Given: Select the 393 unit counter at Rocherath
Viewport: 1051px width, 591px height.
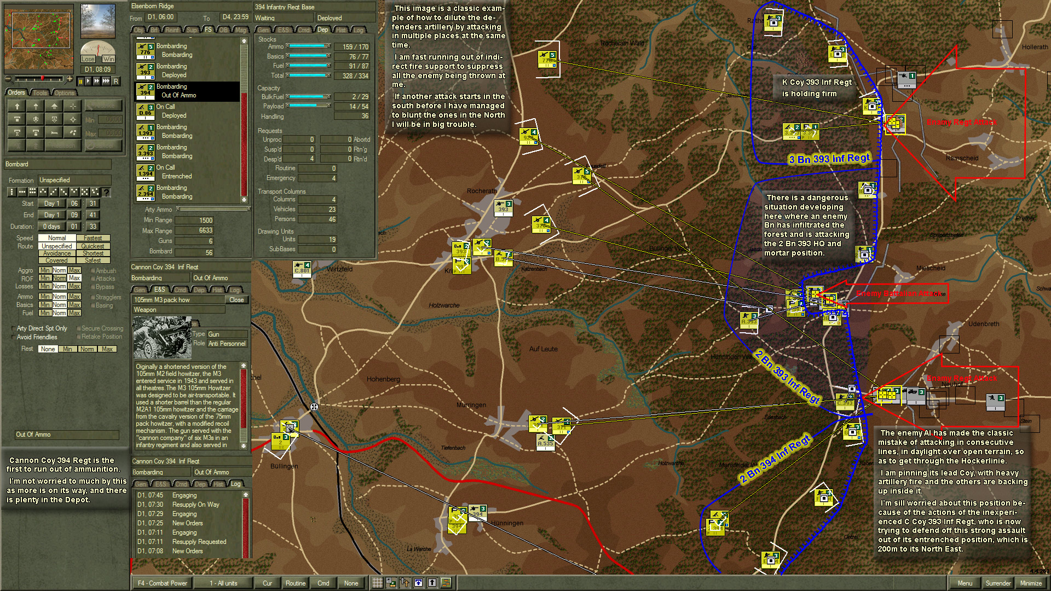Looking at the screenshot, I should [504, 208].
